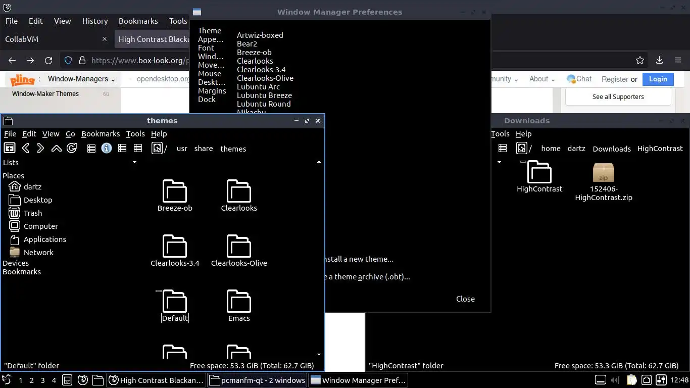Open a new tab in themes file manager
The image size is (690, 388).
point(9,148)
